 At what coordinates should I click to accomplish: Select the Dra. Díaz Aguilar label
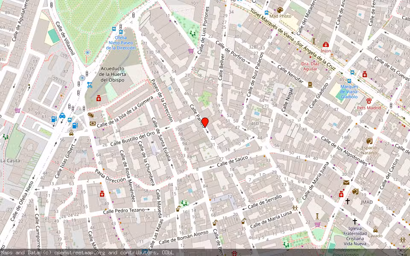pos(310,67)
